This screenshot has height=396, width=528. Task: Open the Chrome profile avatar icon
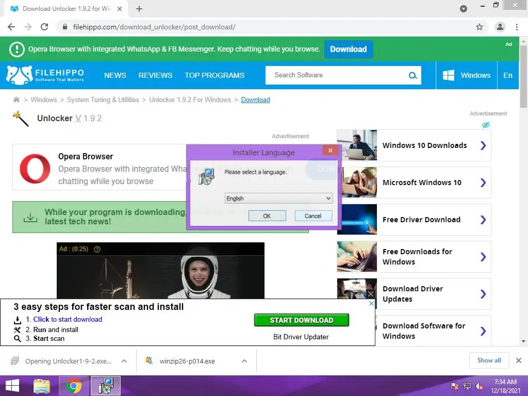(500, 27)
